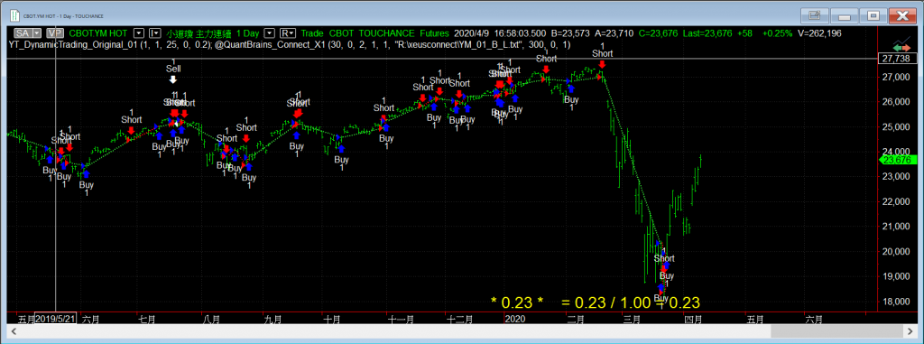
Task: Open the R dropdown selector
Action: click(x=288, y=33)
